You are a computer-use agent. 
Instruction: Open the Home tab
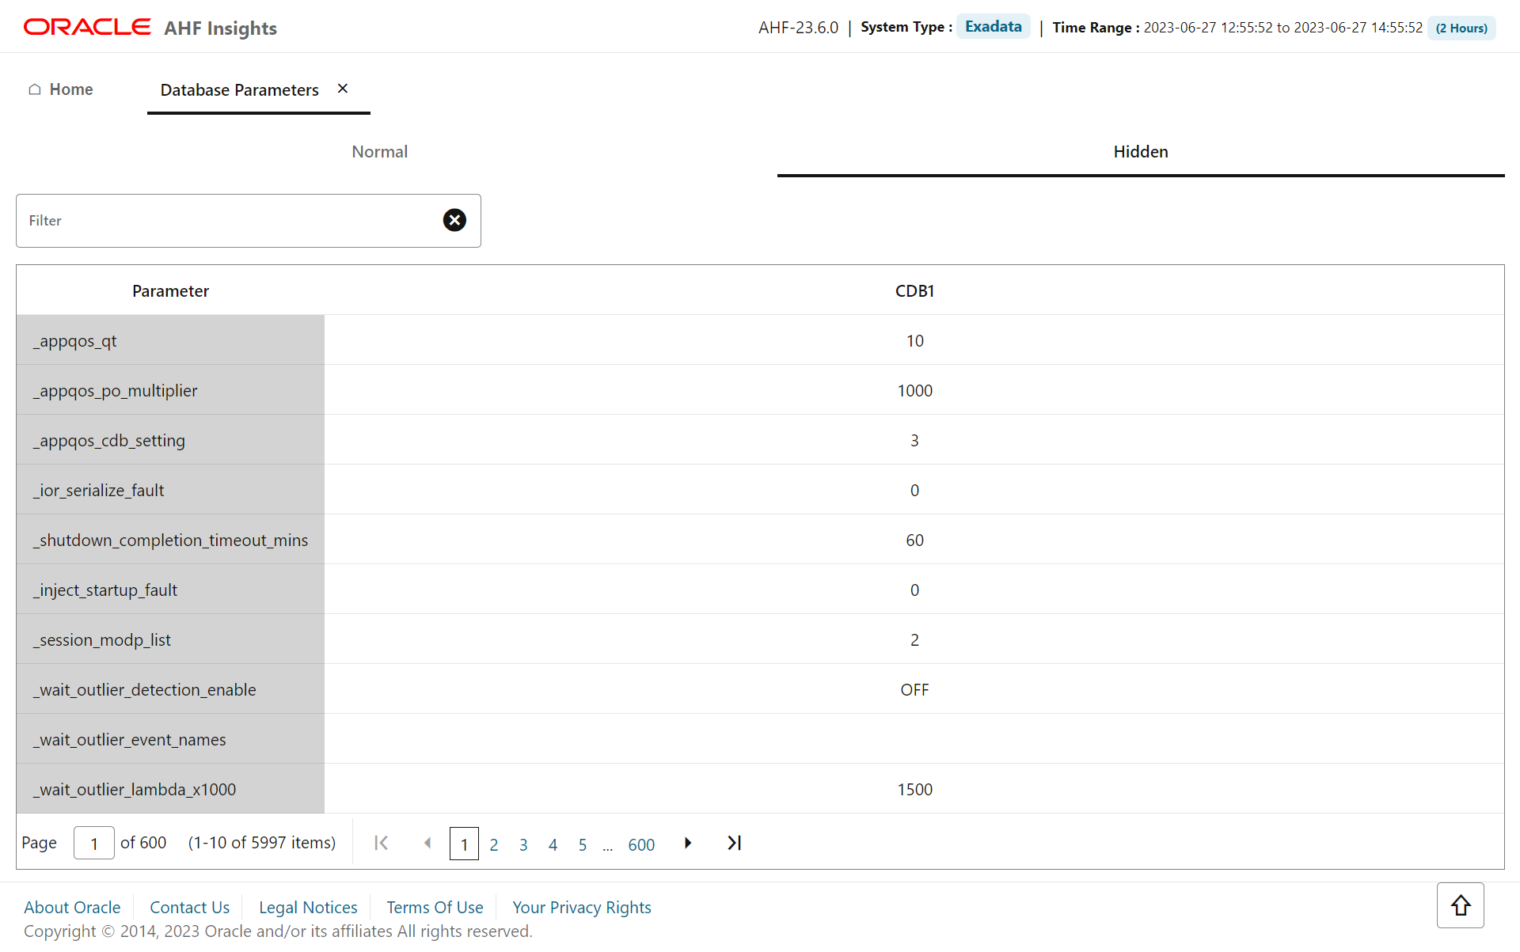click(x=61, y=89)
